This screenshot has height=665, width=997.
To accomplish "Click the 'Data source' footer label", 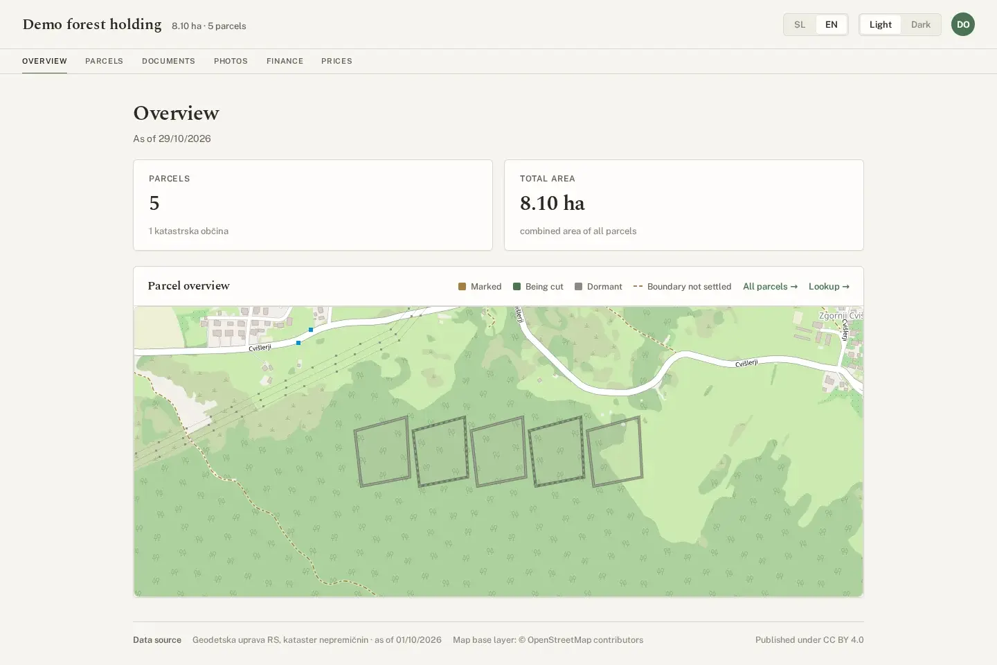I will [x=157, y=640].
